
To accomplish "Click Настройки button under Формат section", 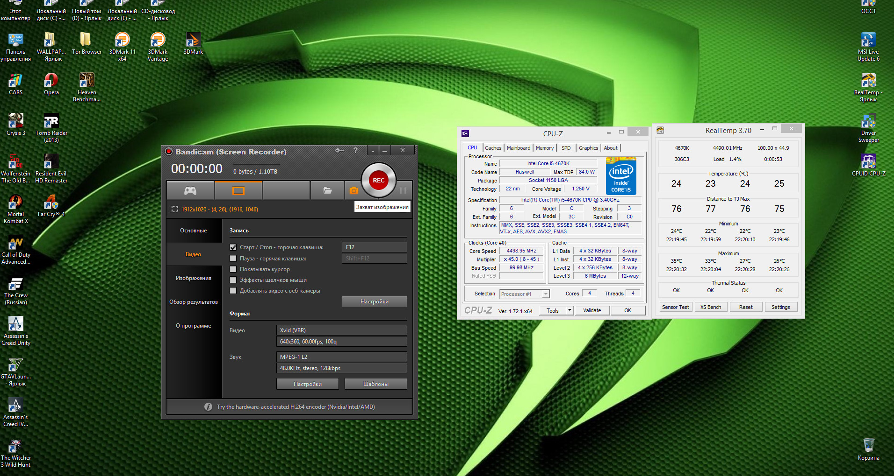I will coord(308,384).
